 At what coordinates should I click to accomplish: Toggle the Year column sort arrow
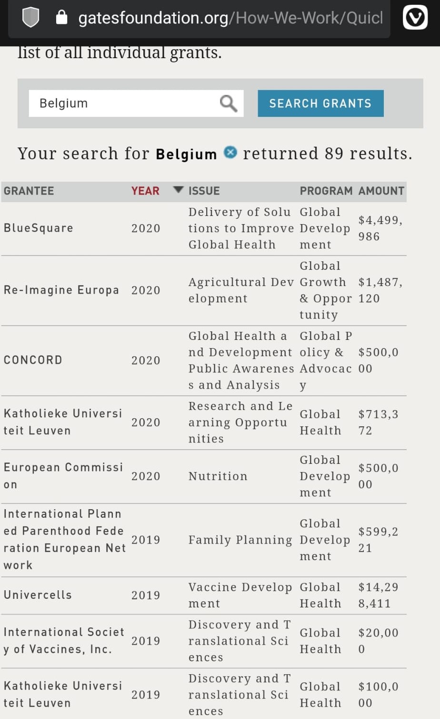point(178,190)
